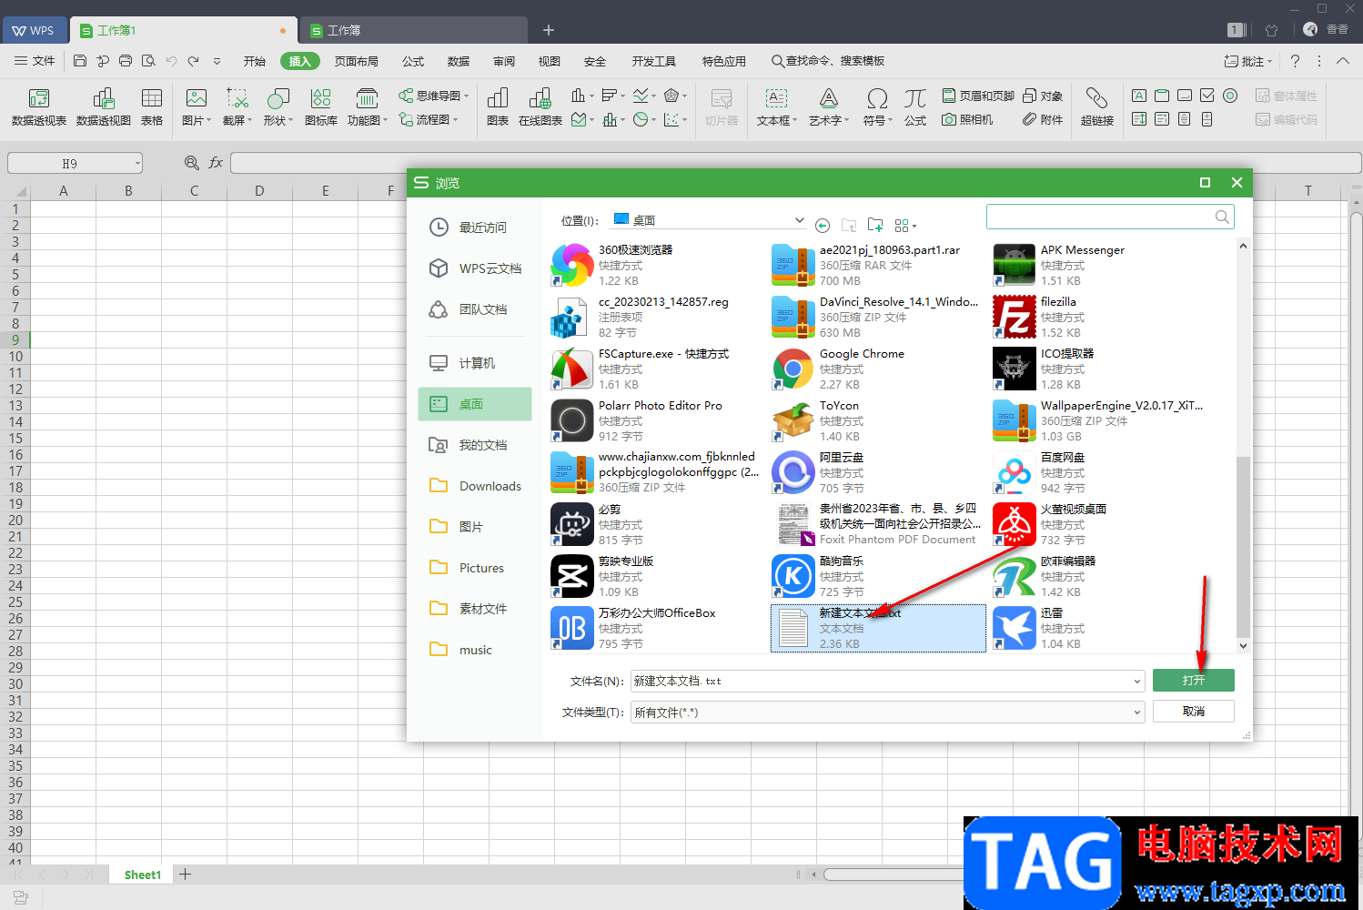Open the 图标库 icon library

pos(320,106)
